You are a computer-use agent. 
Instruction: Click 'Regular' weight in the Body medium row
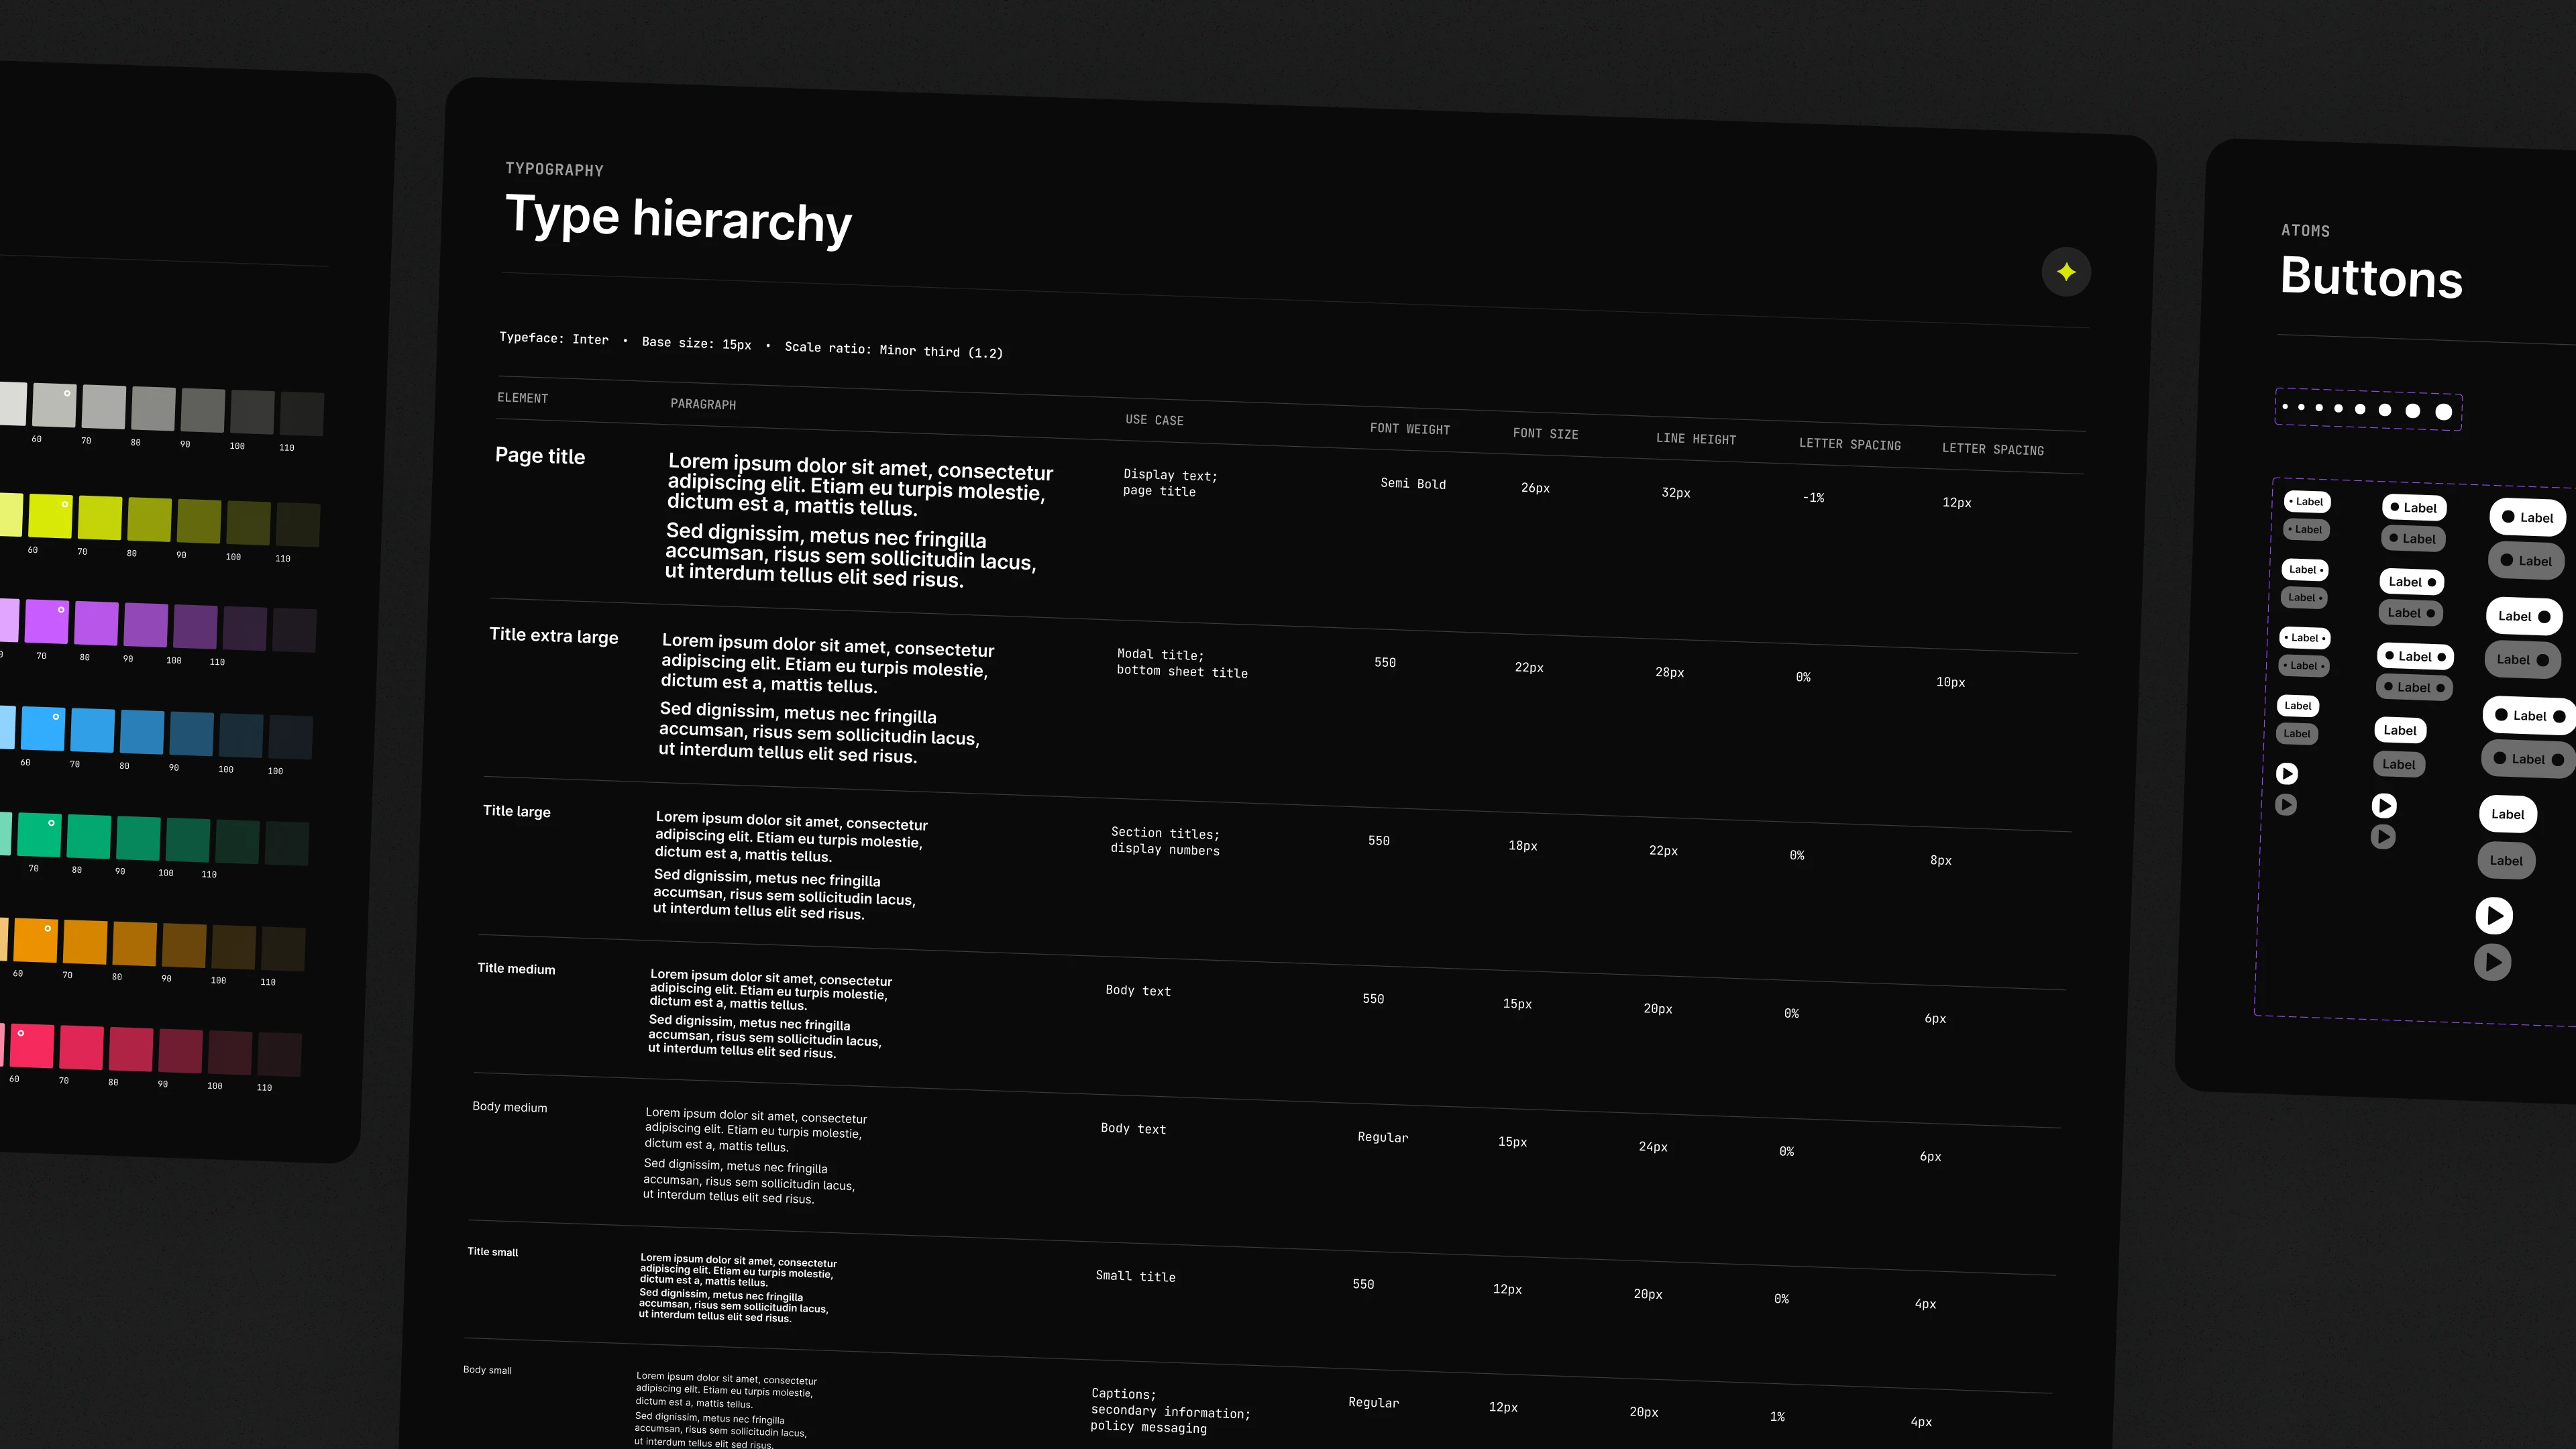1382,1137
